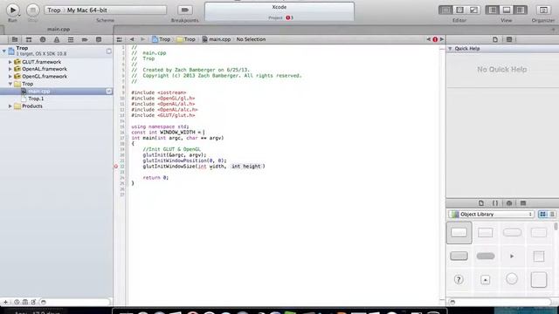Expand GLUT.framework in the navigator
The width and height of the screenshot is (559, 314).
10,62
